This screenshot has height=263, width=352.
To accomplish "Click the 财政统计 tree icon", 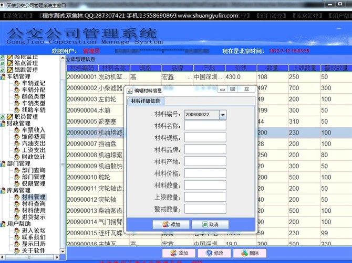I will tap(17, 157).
